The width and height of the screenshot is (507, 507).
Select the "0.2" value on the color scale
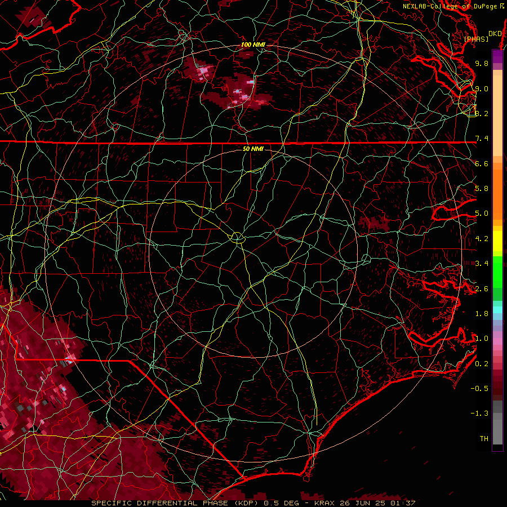tap(482, 364)
